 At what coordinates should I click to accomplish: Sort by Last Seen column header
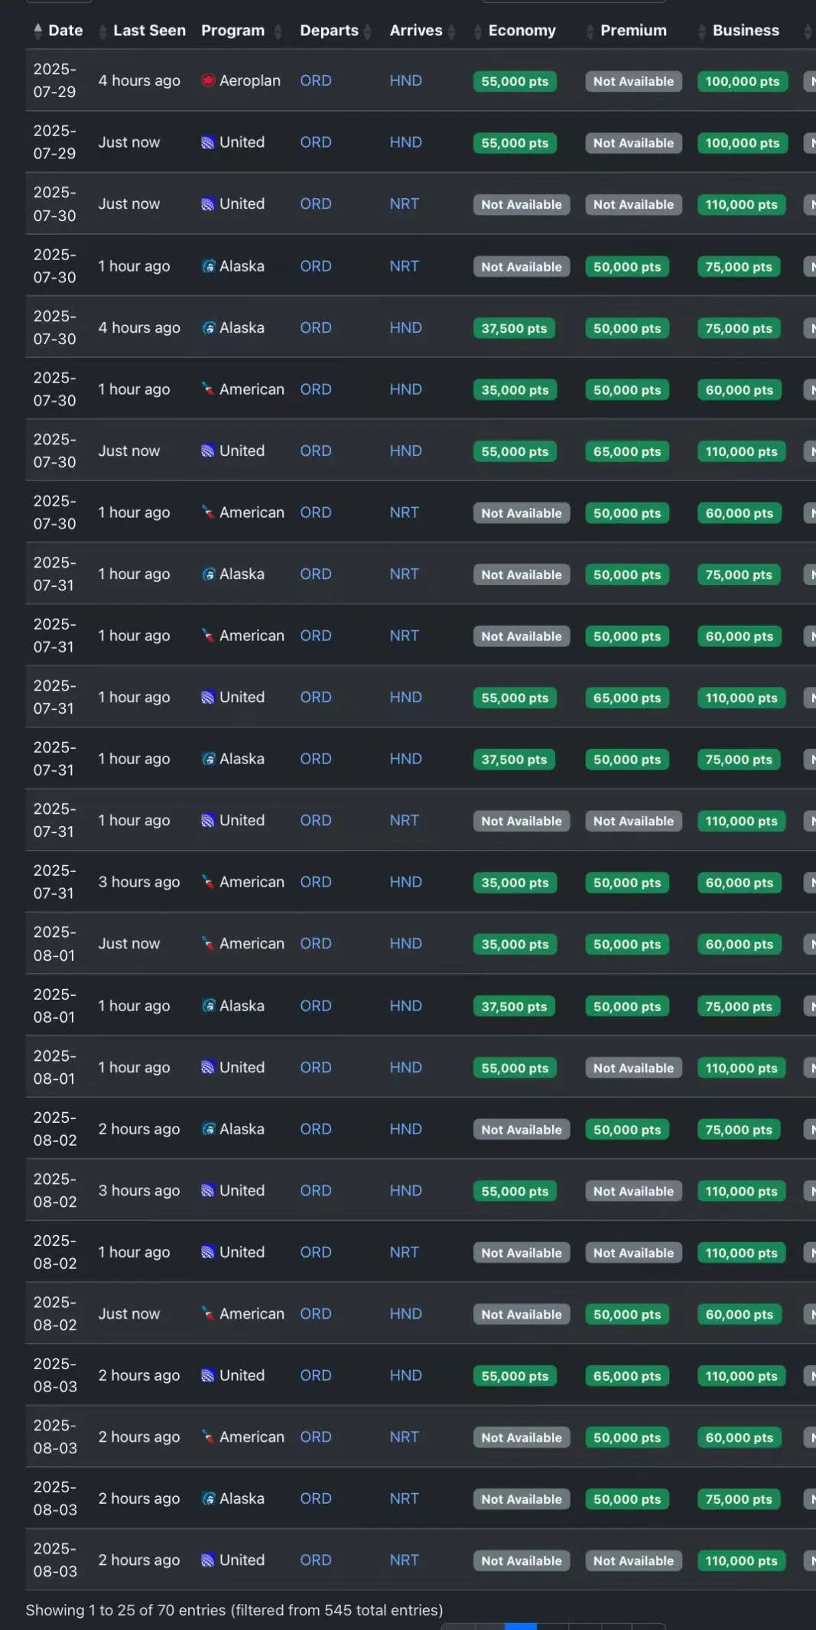point(149,31)
